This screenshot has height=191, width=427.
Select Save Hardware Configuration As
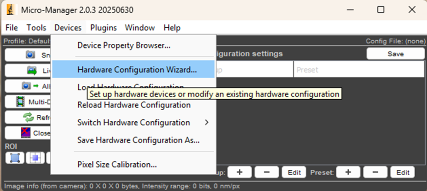(x=139, y=140)
